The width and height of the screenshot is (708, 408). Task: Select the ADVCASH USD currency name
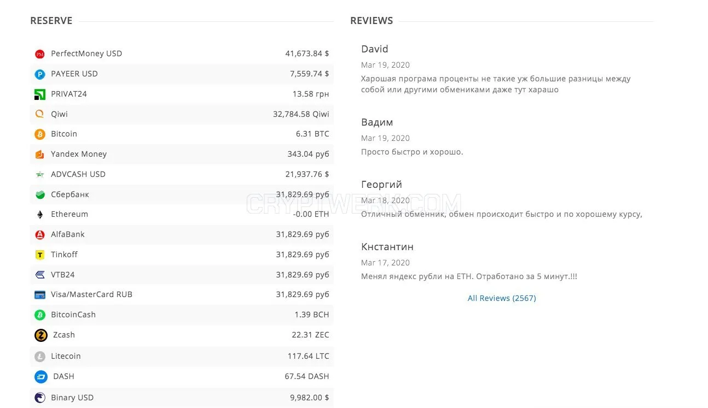tap(78, 174)
